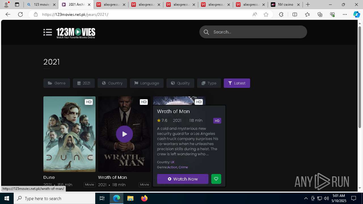363x204 pixels.
Task: Click Watch Now in the popup
Action: tap(183, 179)
